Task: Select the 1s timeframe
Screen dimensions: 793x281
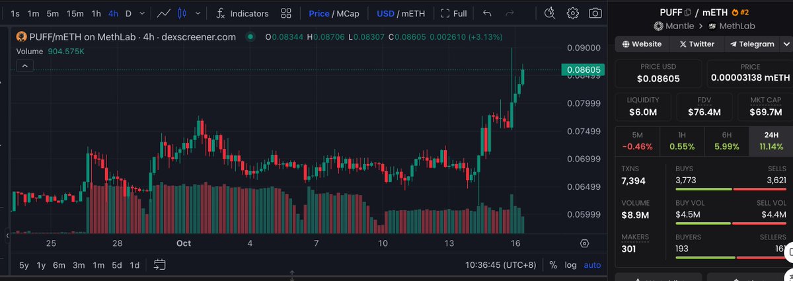Action: pyautogui.click(x=15, y=13)
